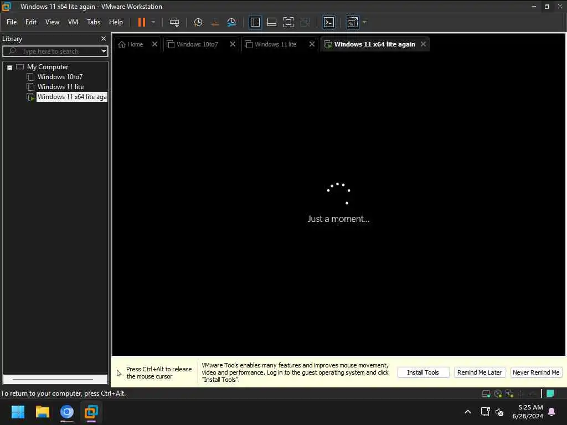567x425 pixels.
Task: Open File Explorer from the taskbar
Action: click(x=42, y=412)
